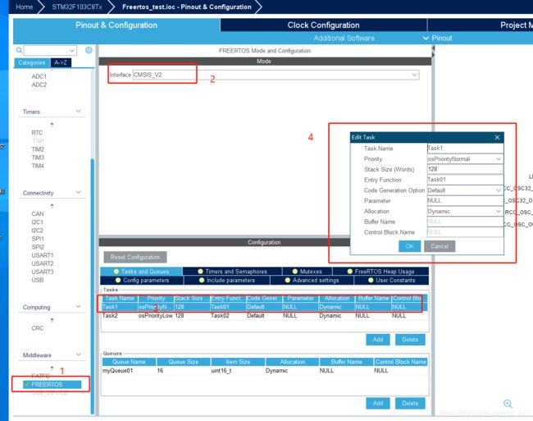Expand the Pinout dropdown menu
Screen dimensions: 533x421
point(438,38)
